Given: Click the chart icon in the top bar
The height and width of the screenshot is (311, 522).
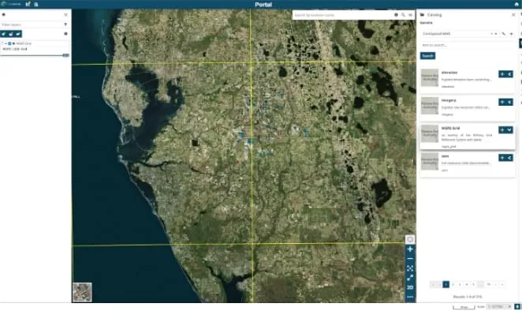Looking at the screenshot, I should pyautogui.click(x=28, y=4).
